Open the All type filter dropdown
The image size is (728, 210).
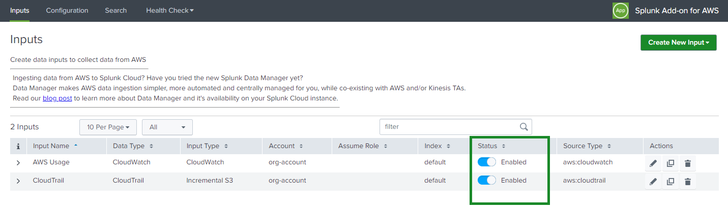167,127
